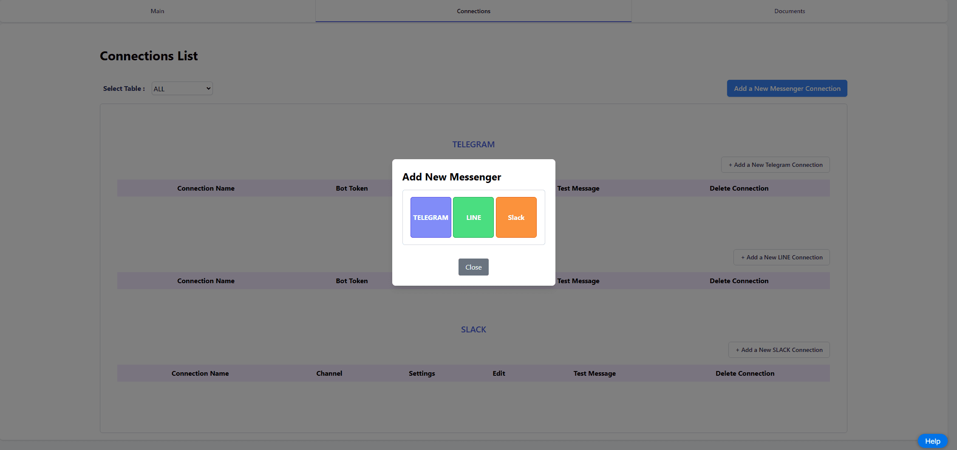
Task: Click the Connections tab
Action: click(473, 11)
